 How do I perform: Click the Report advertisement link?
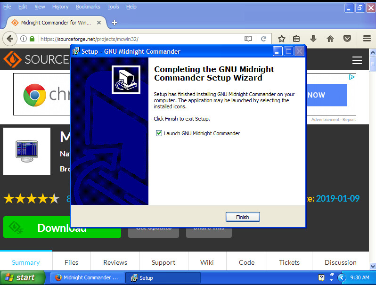[349, 120]
